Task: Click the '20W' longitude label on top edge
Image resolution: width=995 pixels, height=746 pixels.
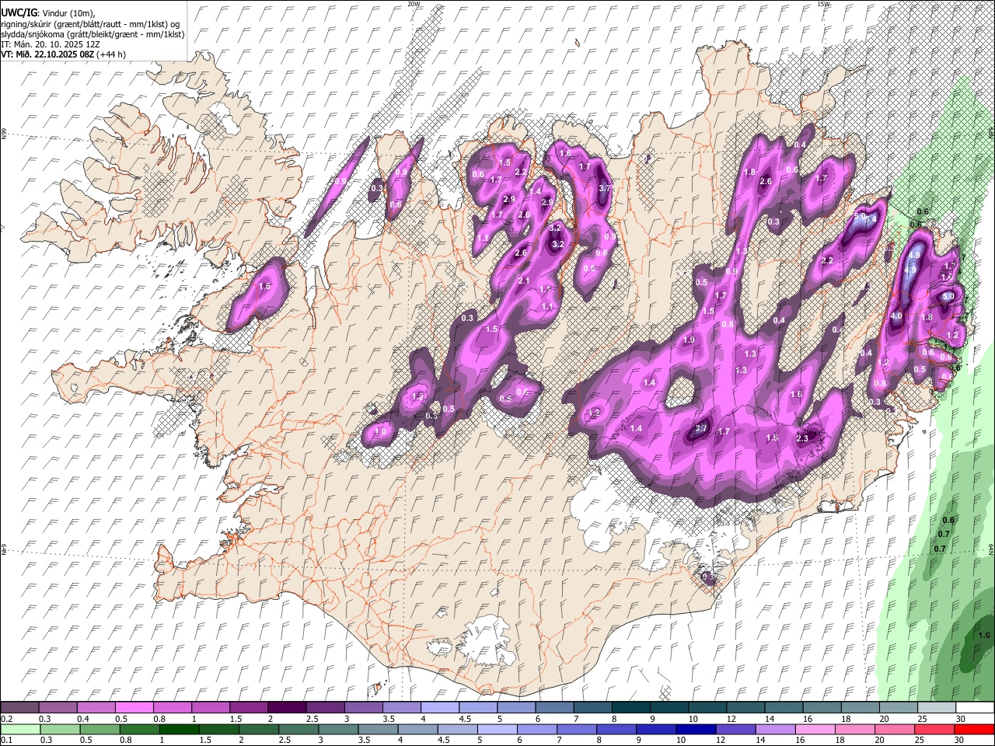Action: [414, 4]
